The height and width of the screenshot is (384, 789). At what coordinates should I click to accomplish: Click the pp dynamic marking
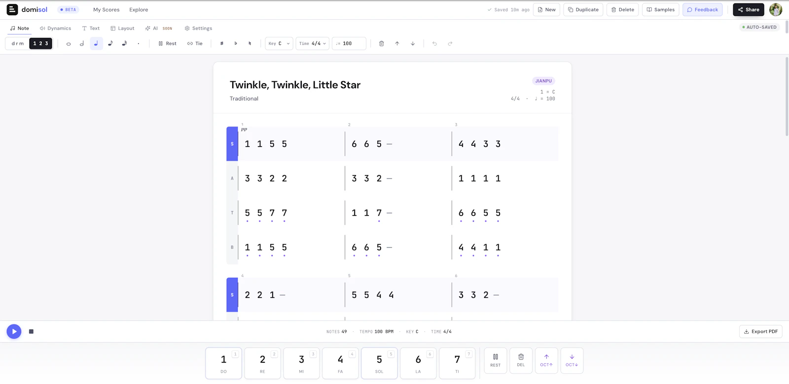244,129
